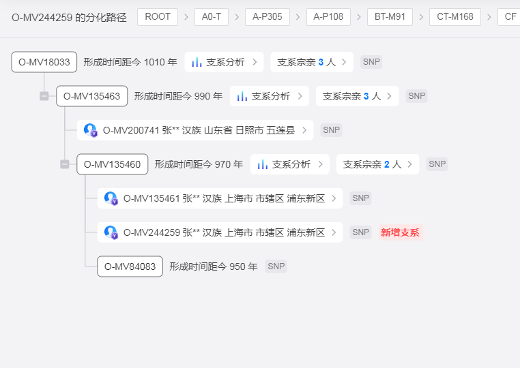Click user avatar icon for O-MV244259
The image size is (520, 368).
(x=111, y=232)
